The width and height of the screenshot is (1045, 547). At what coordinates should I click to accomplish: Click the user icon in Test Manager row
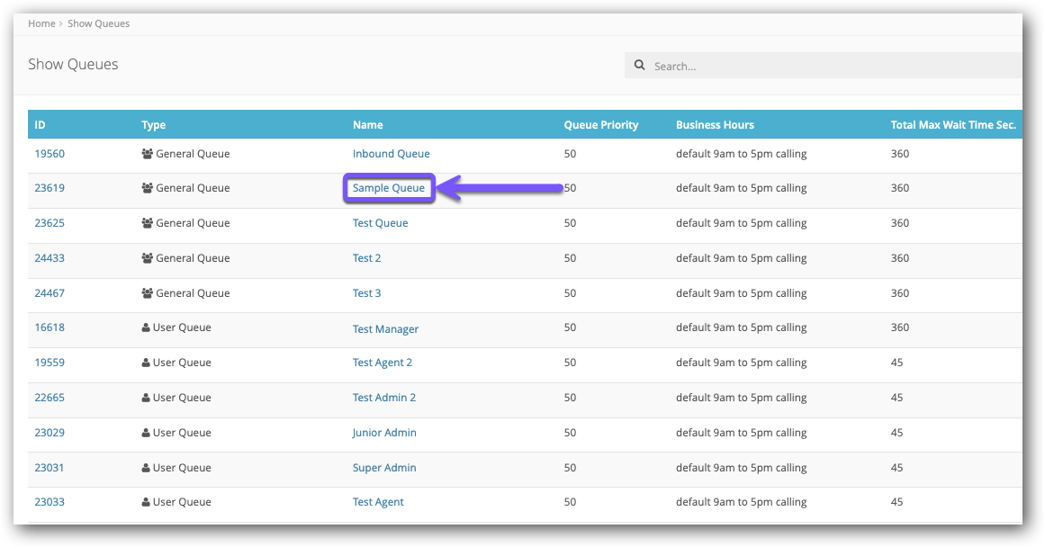pyautogui.click(x=146, y=328)
